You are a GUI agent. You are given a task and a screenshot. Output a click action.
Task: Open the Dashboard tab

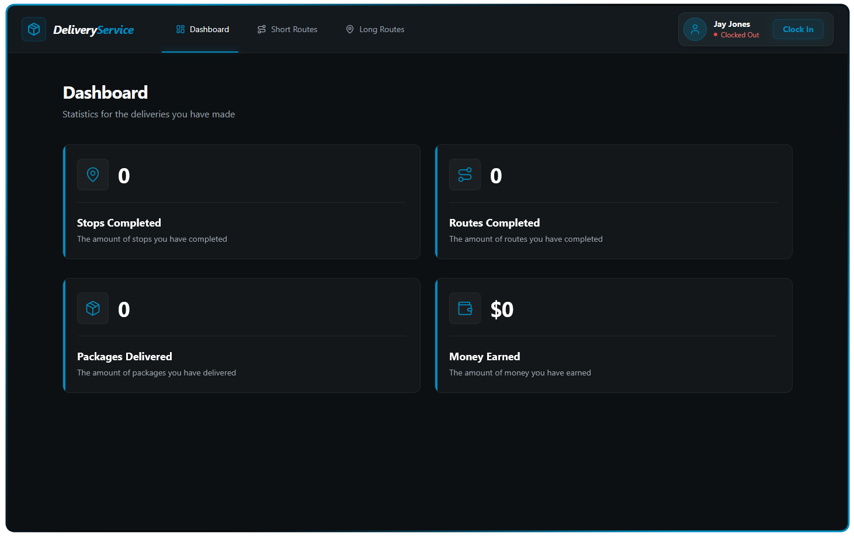coord(200,29)
